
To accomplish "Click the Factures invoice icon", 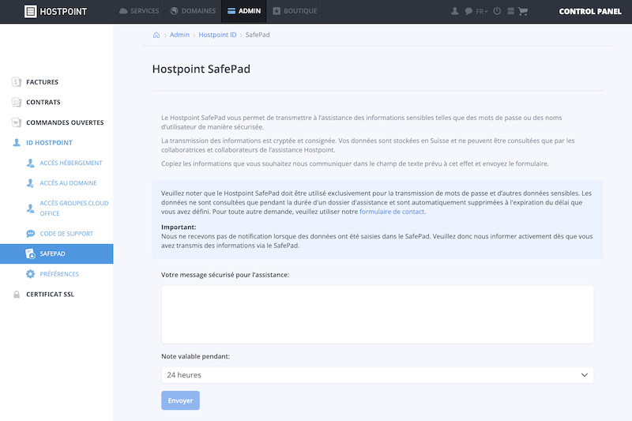I will 16,82.
